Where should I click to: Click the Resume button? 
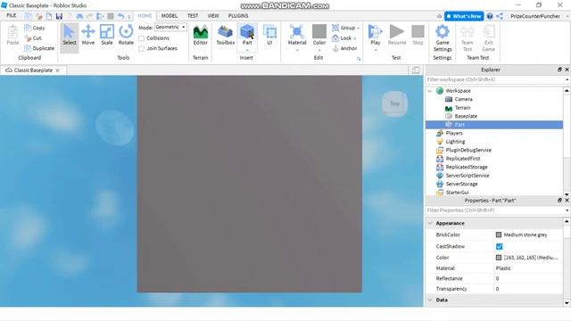396,35
